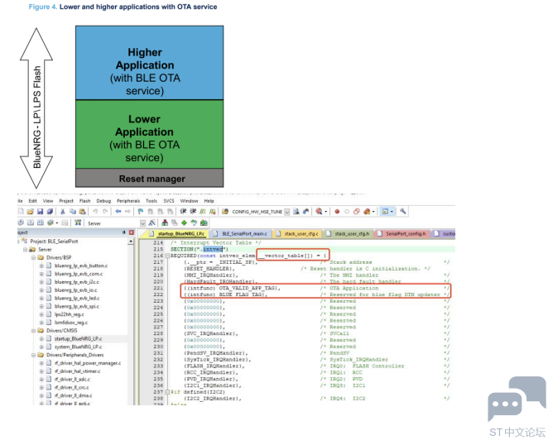Click the Uncomment selection icon with red X
This screenshot has height=445, width=553.
[212, 212]
